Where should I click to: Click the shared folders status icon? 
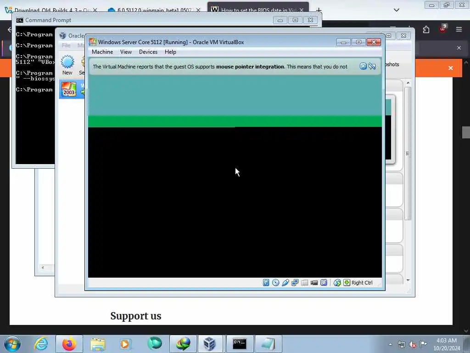pyautogui.click(x=305, y=283)
